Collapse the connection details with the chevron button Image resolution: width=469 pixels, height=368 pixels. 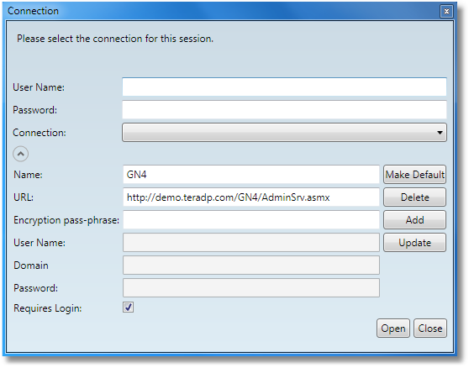click(x=21, y=154)
